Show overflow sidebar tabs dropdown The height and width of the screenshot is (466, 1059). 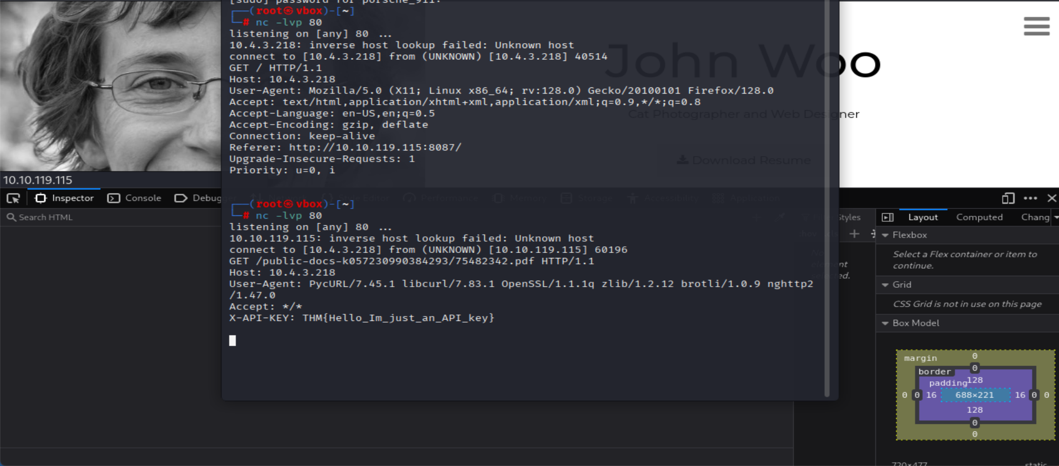click(1056, 218)
